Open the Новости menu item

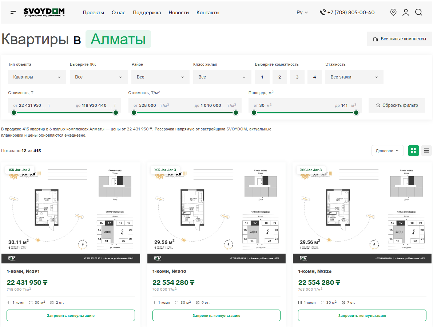tap(179, 12)
